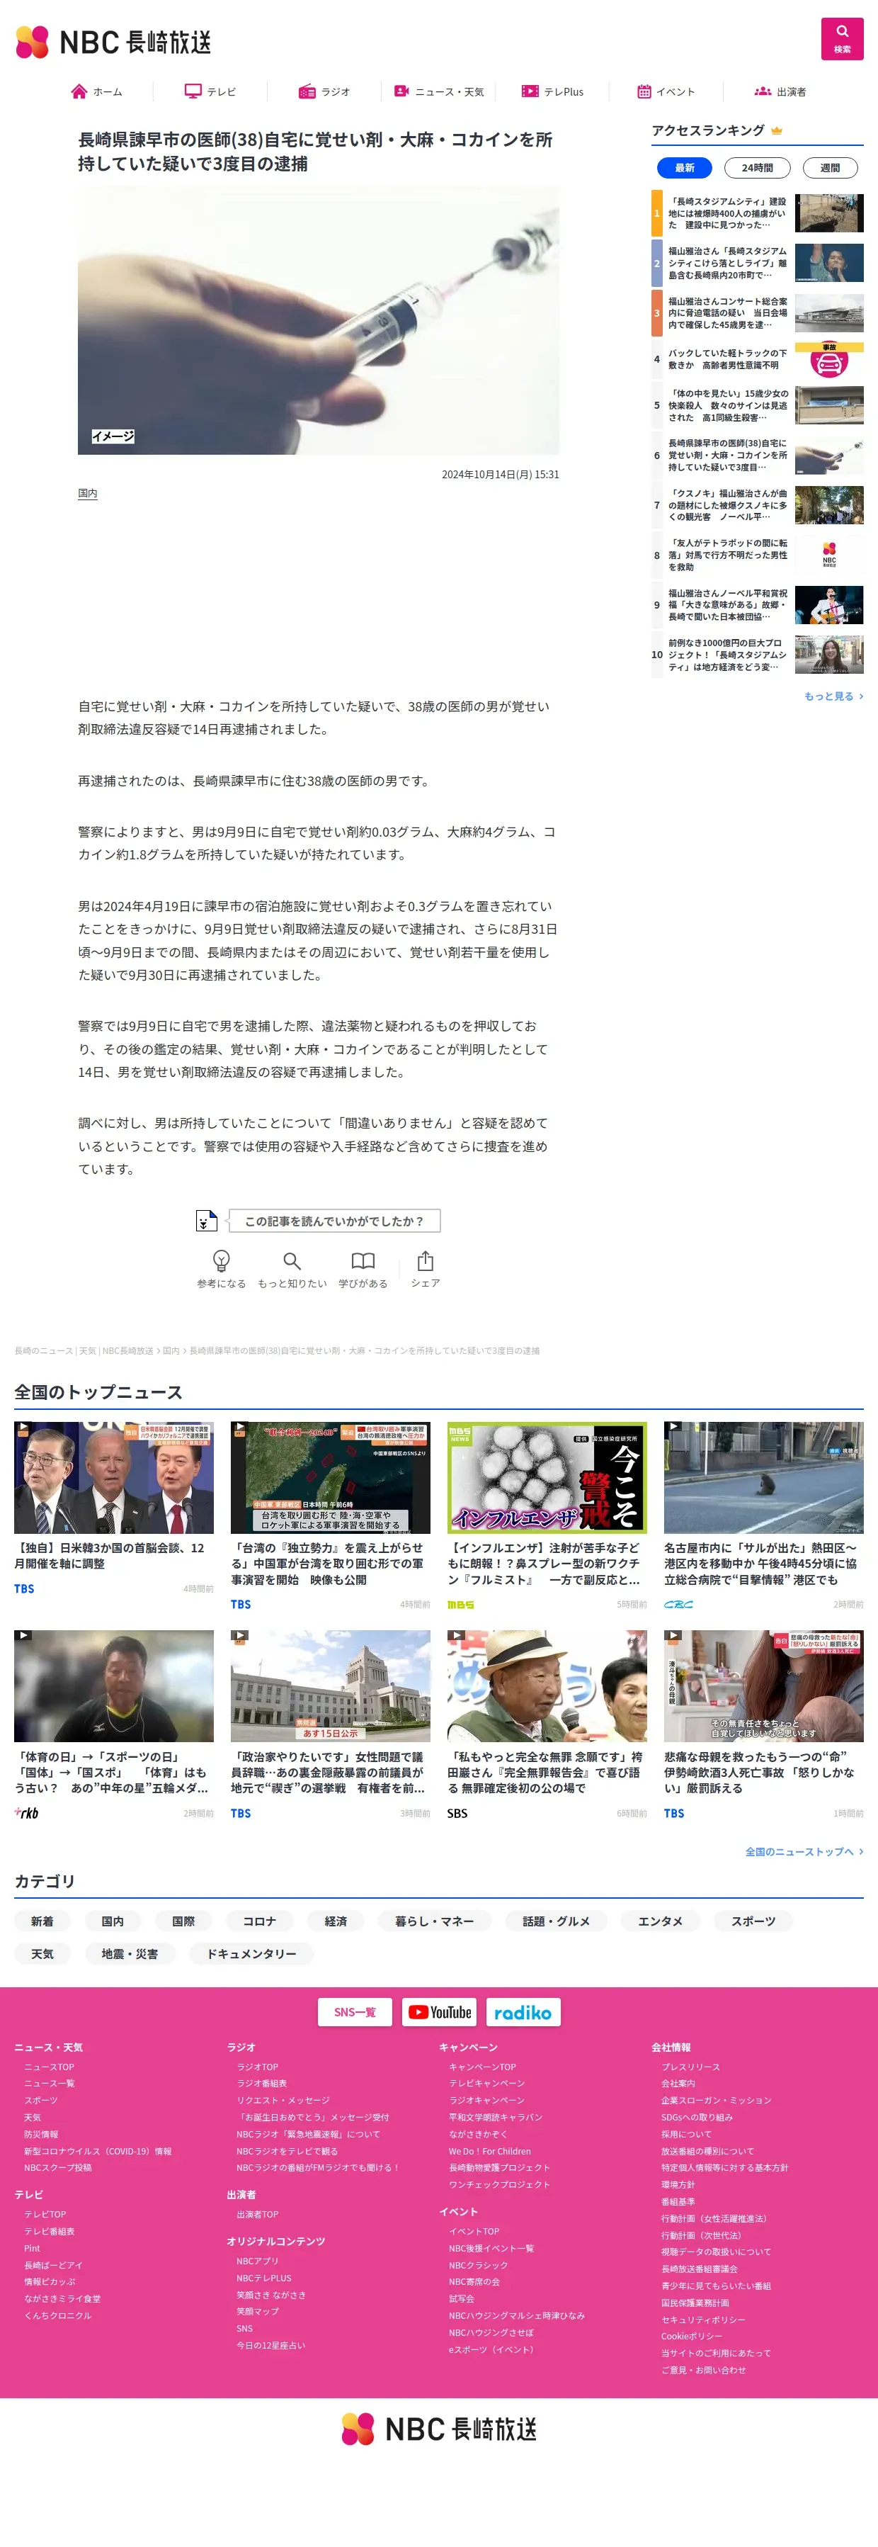
Task: Select the スポーツ category chip
Action: pyautogui.click(x=753, y=1921)
